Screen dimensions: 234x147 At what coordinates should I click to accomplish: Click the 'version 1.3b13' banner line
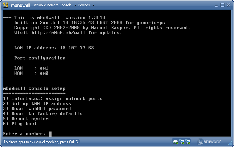click(x=54, y=18)
